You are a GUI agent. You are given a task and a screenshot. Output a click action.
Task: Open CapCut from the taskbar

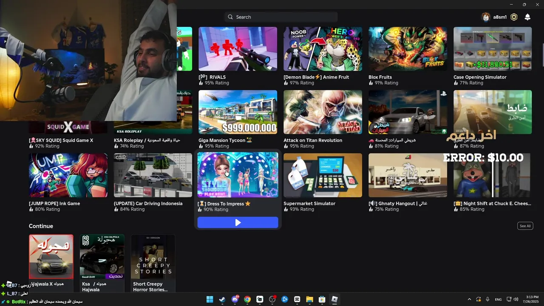(297, 299)
